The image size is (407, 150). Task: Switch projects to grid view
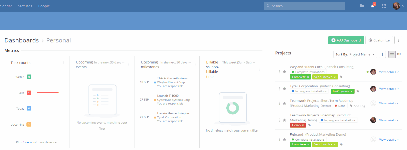(399, 54)
